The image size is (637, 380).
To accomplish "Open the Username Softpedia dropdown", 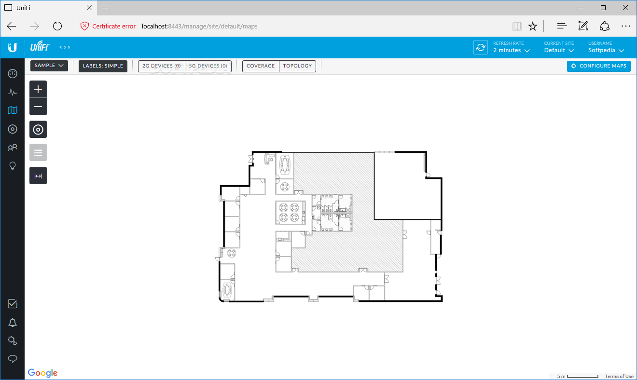I will (606, 47).
